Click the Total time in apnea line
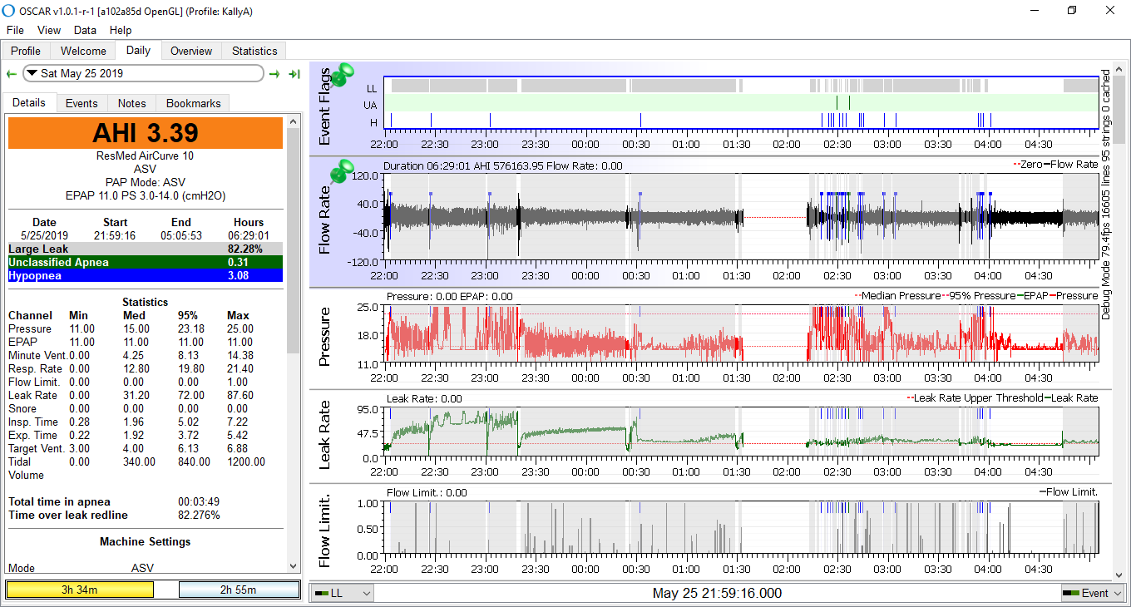This screenshot has height=607, width=1131. (x=146, y=501)
